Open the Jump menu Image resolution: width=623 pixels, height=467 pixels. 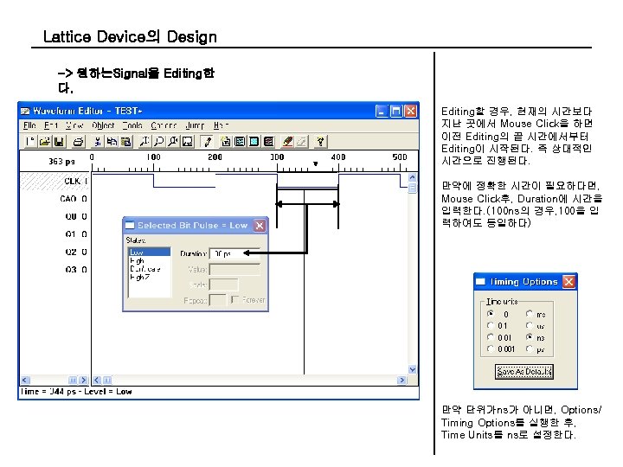pos(195,125)
